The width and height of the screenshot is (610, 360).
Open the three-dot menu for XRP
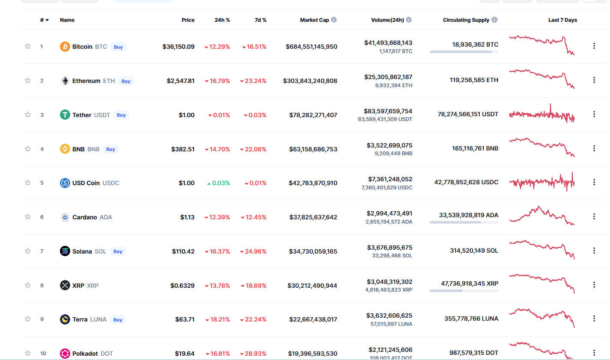(x=594, y=285)
